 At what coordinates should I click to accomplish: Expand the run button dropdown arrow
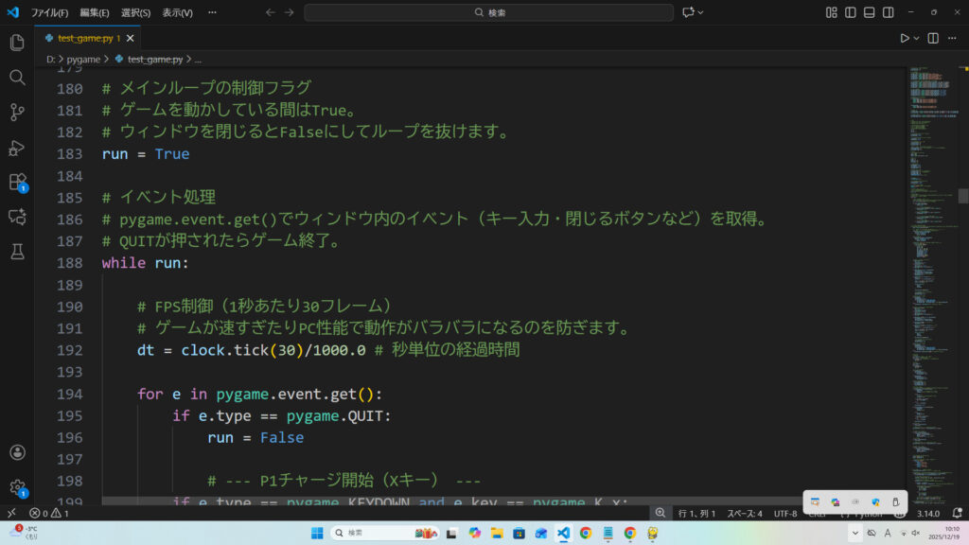917,38
